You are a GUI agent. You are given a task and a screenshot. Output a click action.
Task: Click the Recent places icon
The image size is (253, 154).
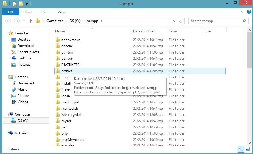(14, 52)
